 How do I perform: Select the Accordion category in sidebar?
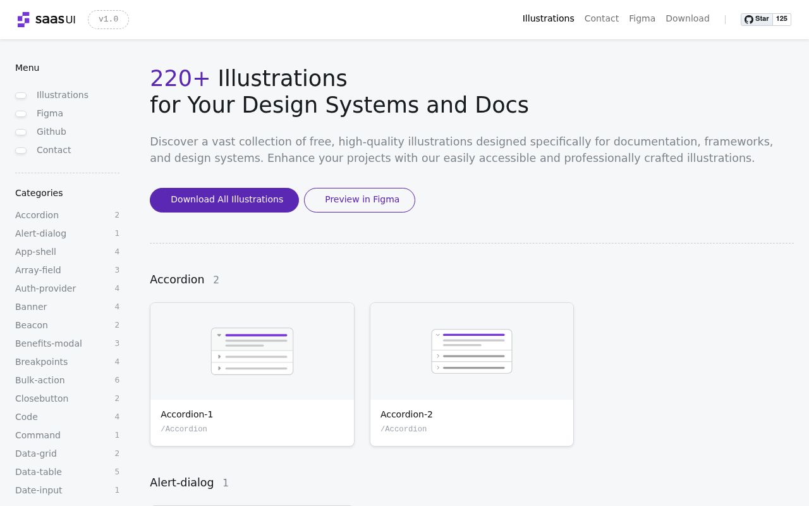click(37, 215)
